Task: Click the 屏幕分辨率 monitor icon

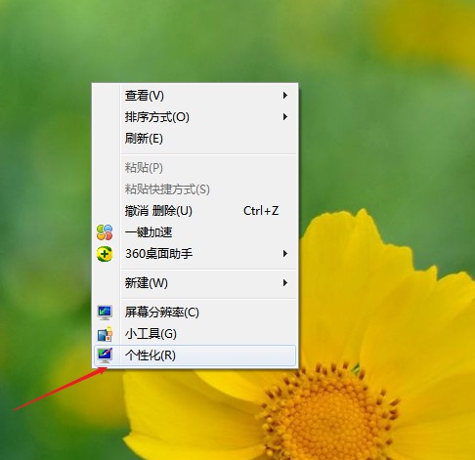Action: click(x=105, y=313)
